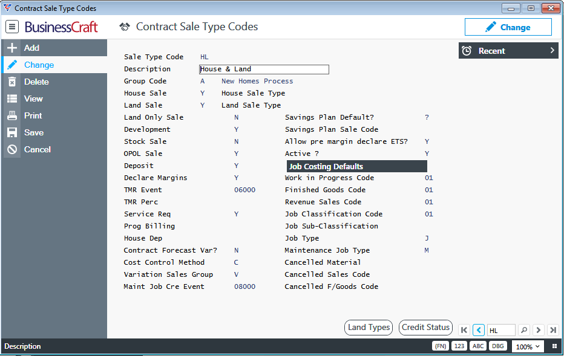Viewport: 564px width, 356px height.
Task: Click the Change pencil icon in sidebar
Action: point(12,65)
